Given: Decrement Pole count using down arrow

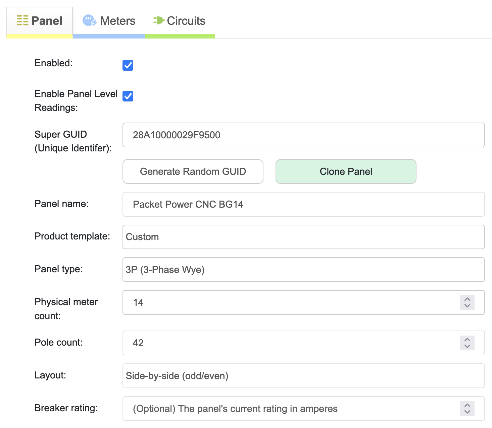Looking at the screenshot, I should tap(467, 346).
